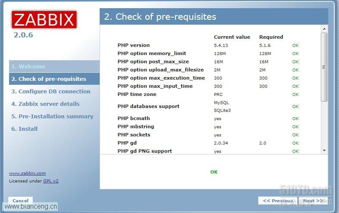Click 'PHP option max_execution_time' label

click(161, 78)
